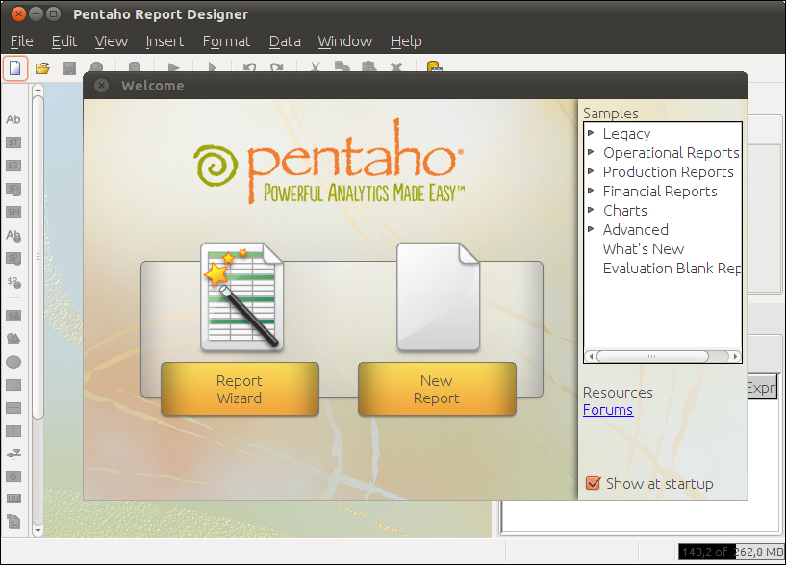786x565 pixels.
Task: Click the memory usage indicator in the status bar
Action: click(x=732, y=552)
